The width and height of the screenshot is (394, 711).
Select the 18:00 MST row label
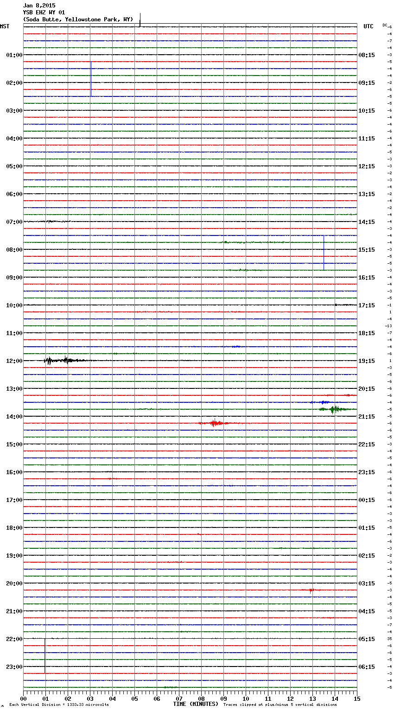[x=14, y=528]
